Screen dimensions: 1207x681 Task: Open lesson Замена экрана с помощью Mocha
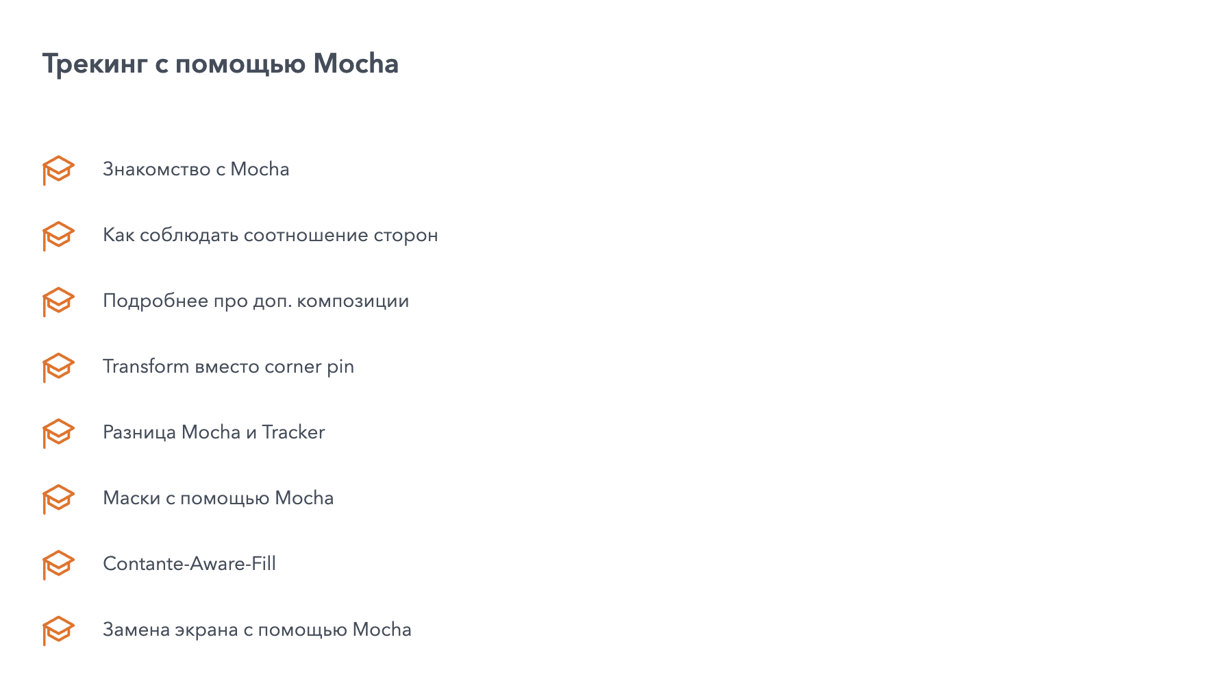coord(257,630)
